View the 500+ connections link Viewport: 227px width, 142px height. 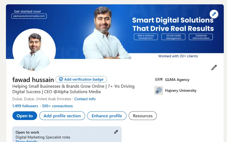pos(57,106)
